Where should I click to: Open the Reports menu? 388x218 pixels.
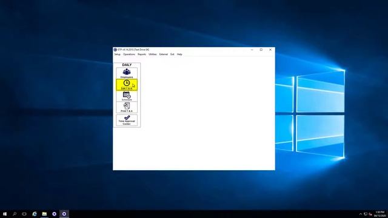click(x=142, y=54)
